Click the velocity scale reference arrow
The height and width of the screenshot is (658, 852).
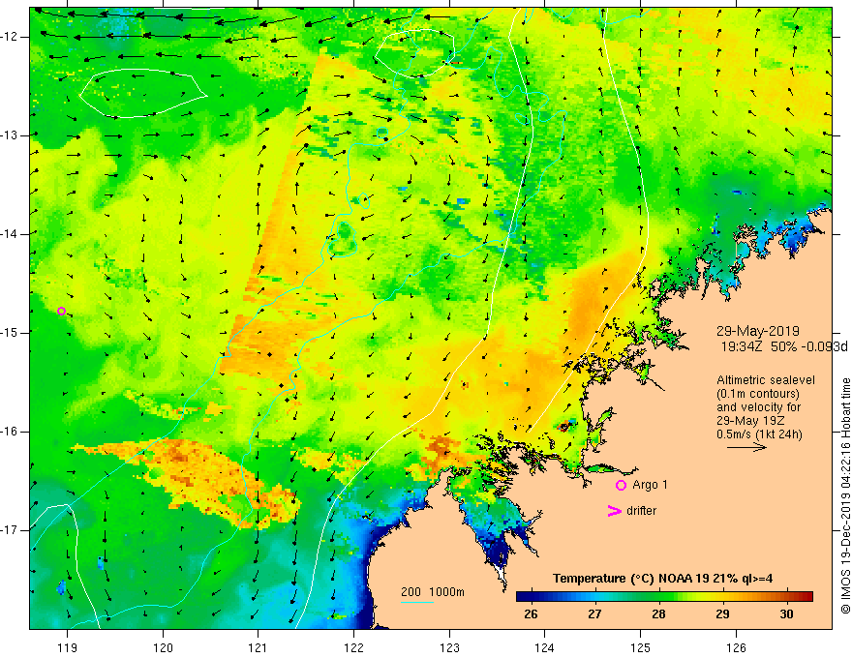coord(746,447)
